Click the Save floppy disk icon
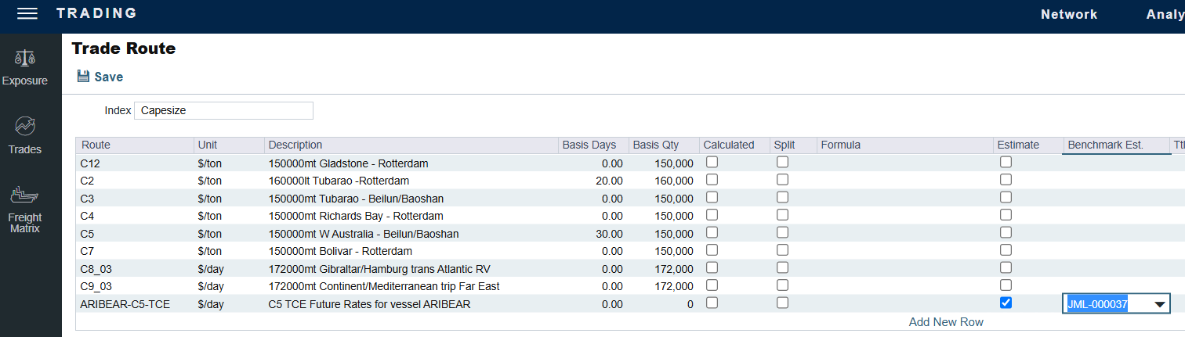This screenshot has width=1185, height=337. 83,77
